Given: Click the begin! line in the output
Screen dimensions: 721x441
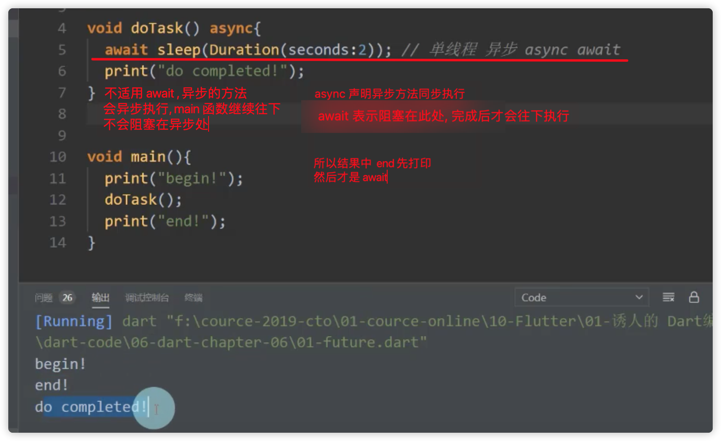Looking at the screenshot, I should (x=60, y=364).
